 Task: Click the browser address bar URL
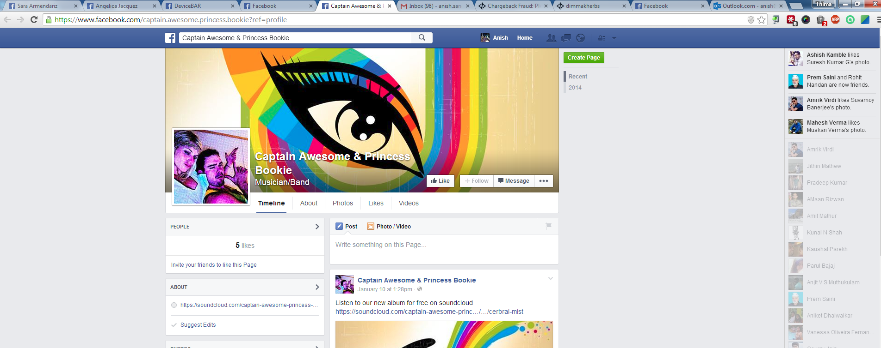point(171,19)
